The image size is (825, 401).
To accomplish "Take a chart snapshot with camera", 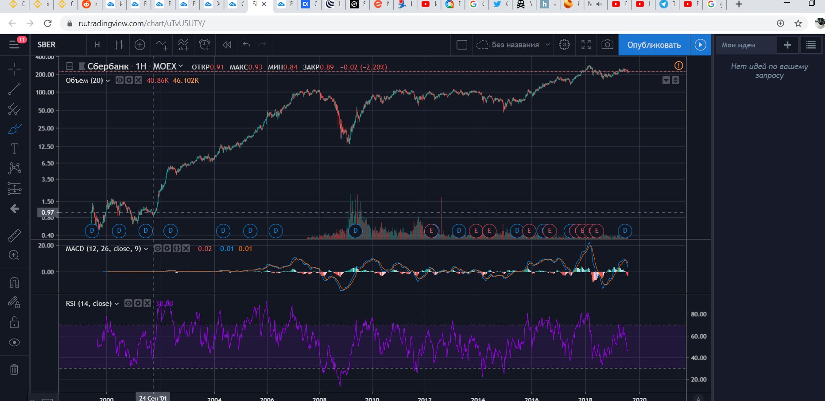I will point(608,45).
